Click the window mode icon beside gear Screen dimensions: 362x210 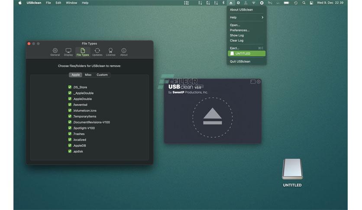(253, 82)
